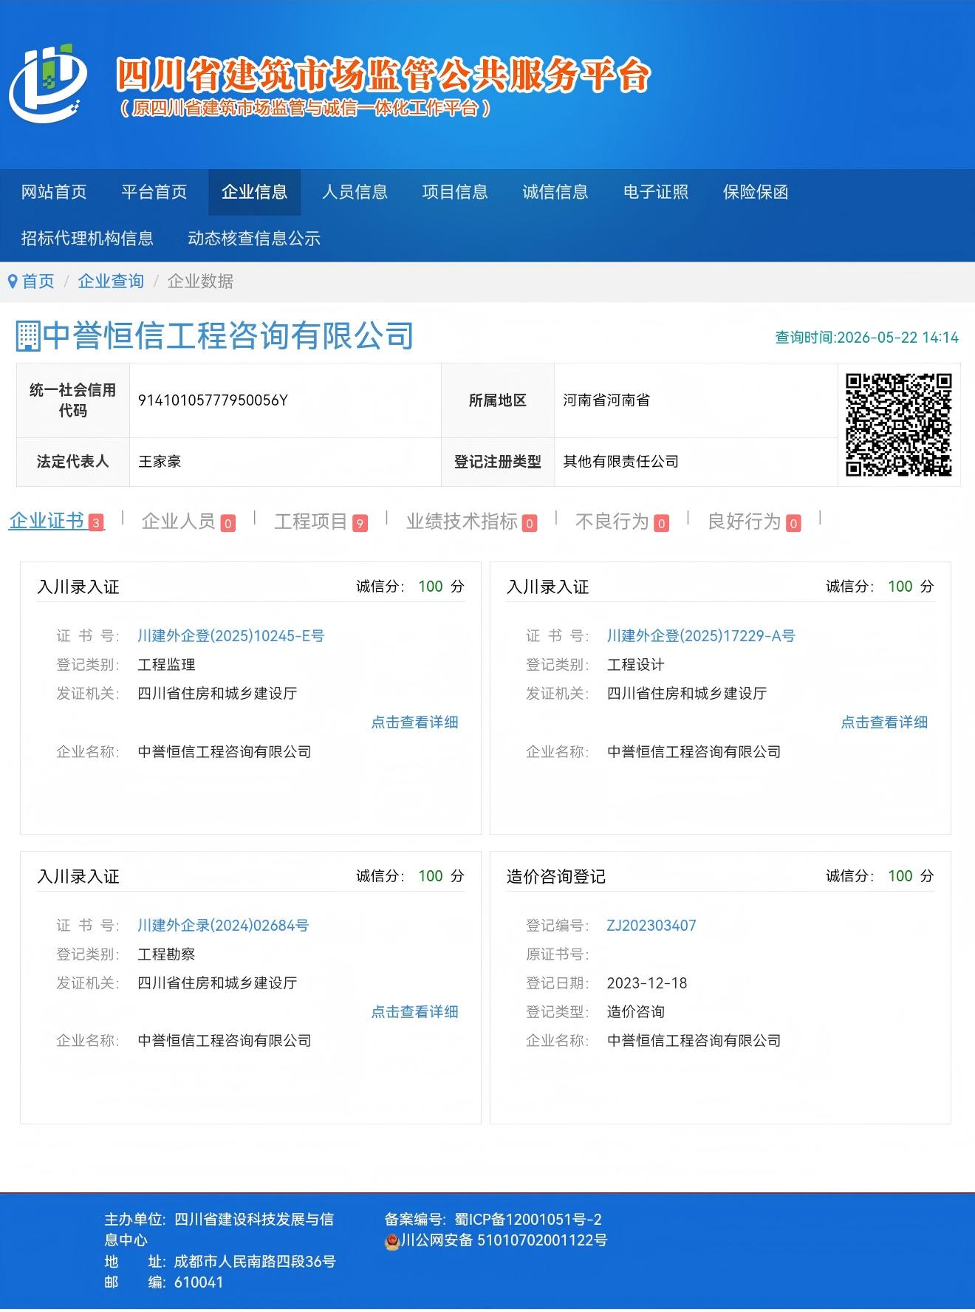
Task: Click the 河南省河南省 region value
Action: [x=606, y=400]
